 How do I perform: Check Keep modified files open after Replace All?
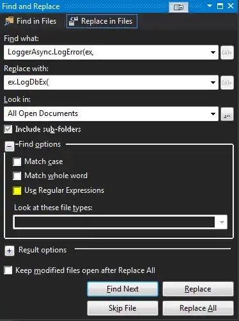point(8,270)
